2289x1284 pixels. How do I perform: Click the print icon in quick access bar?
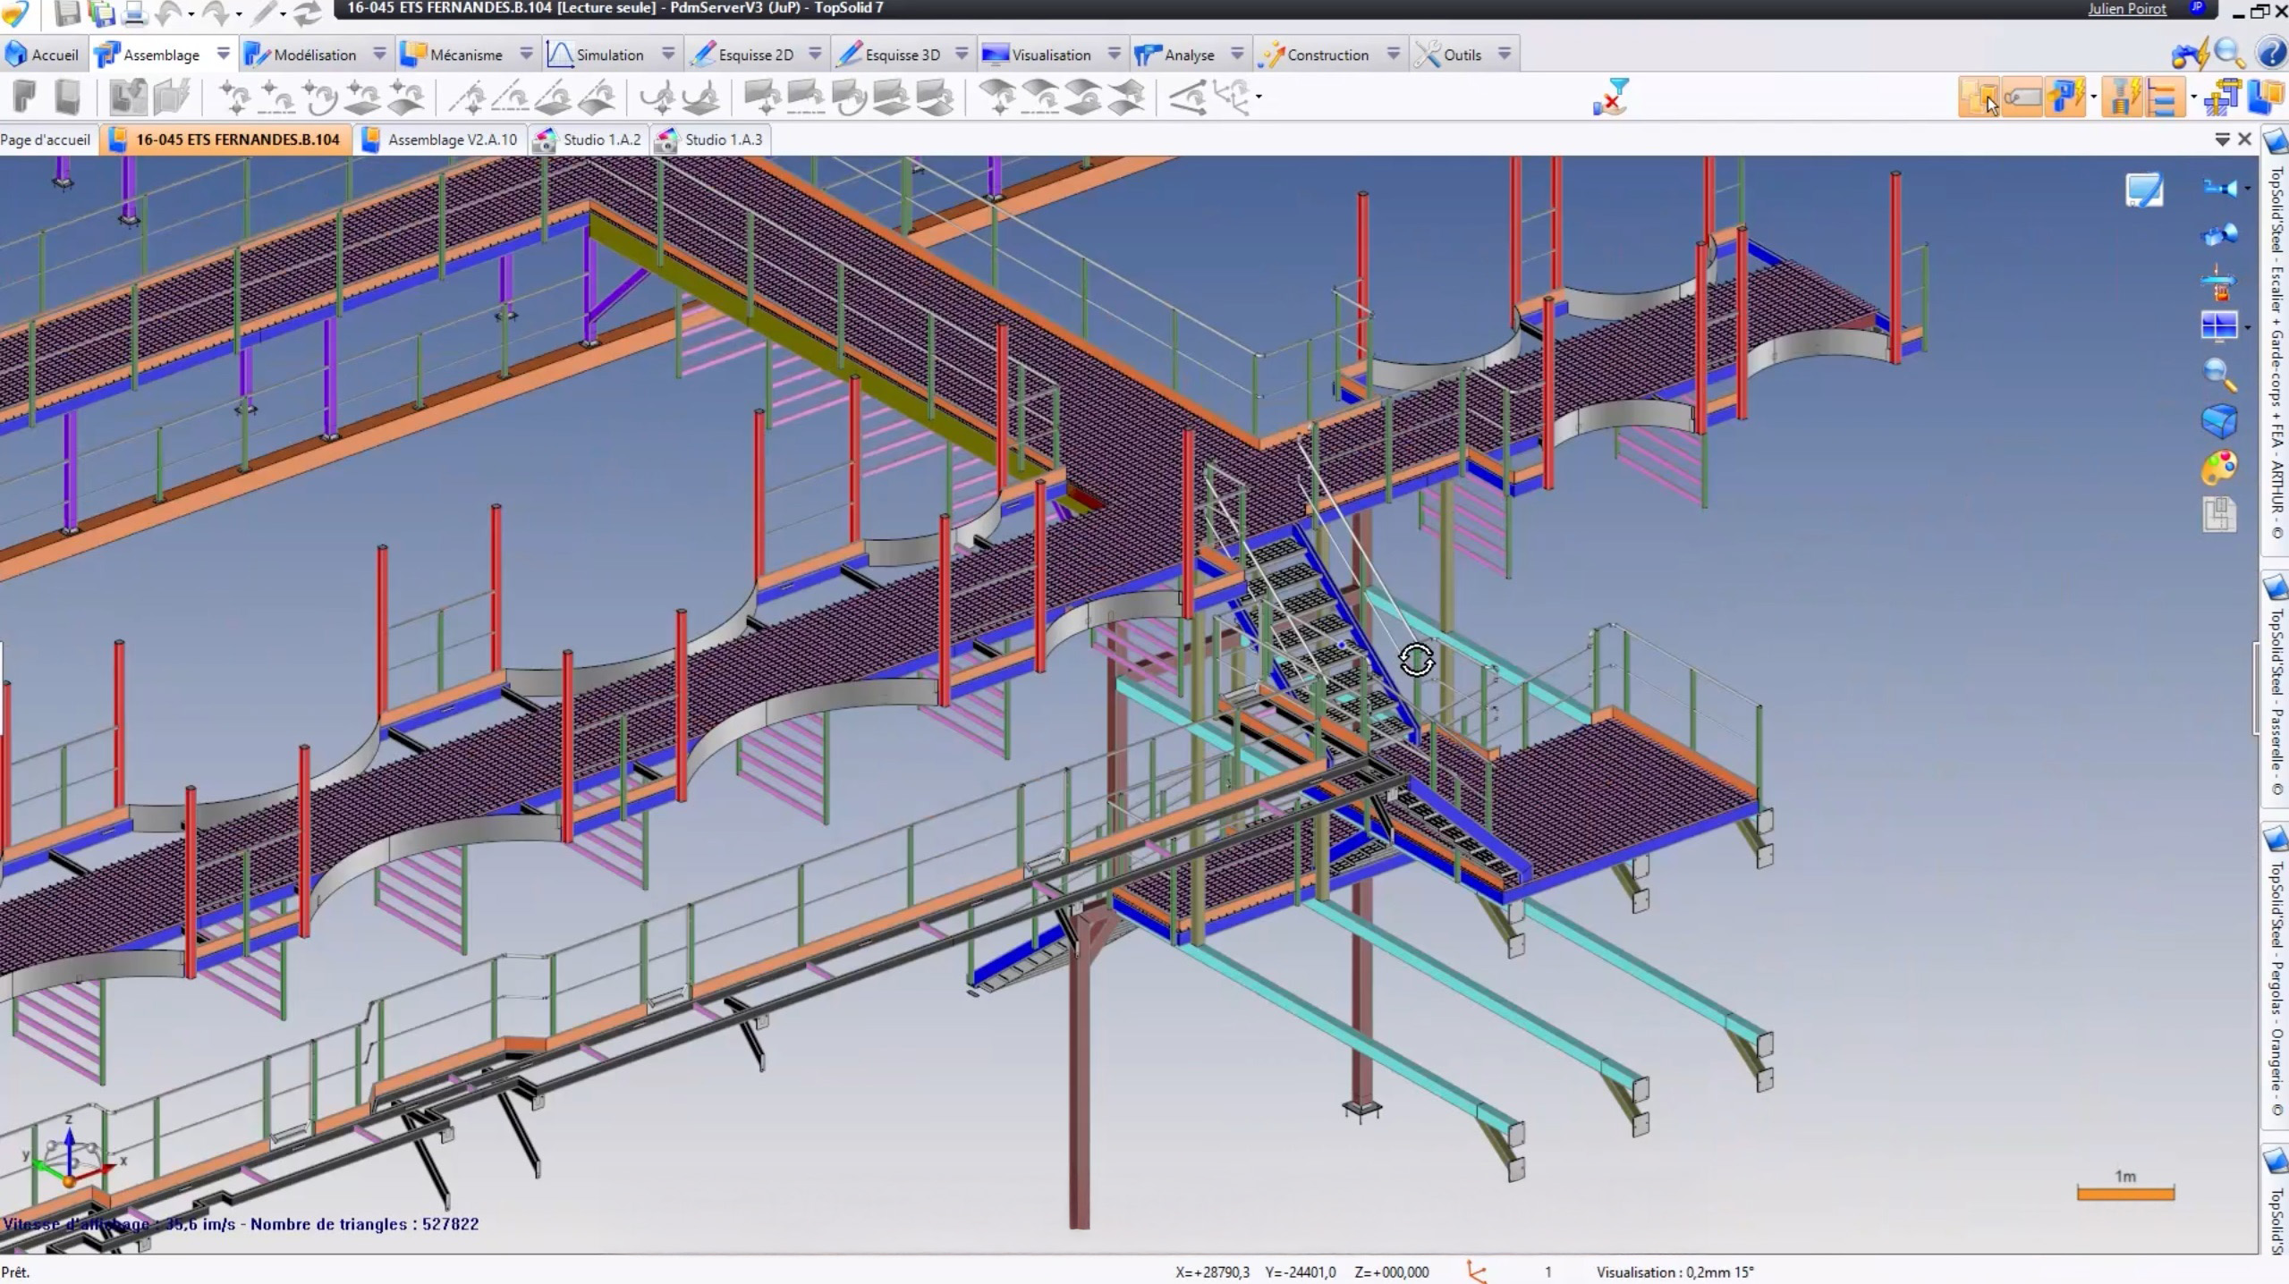tap(133, 13)
